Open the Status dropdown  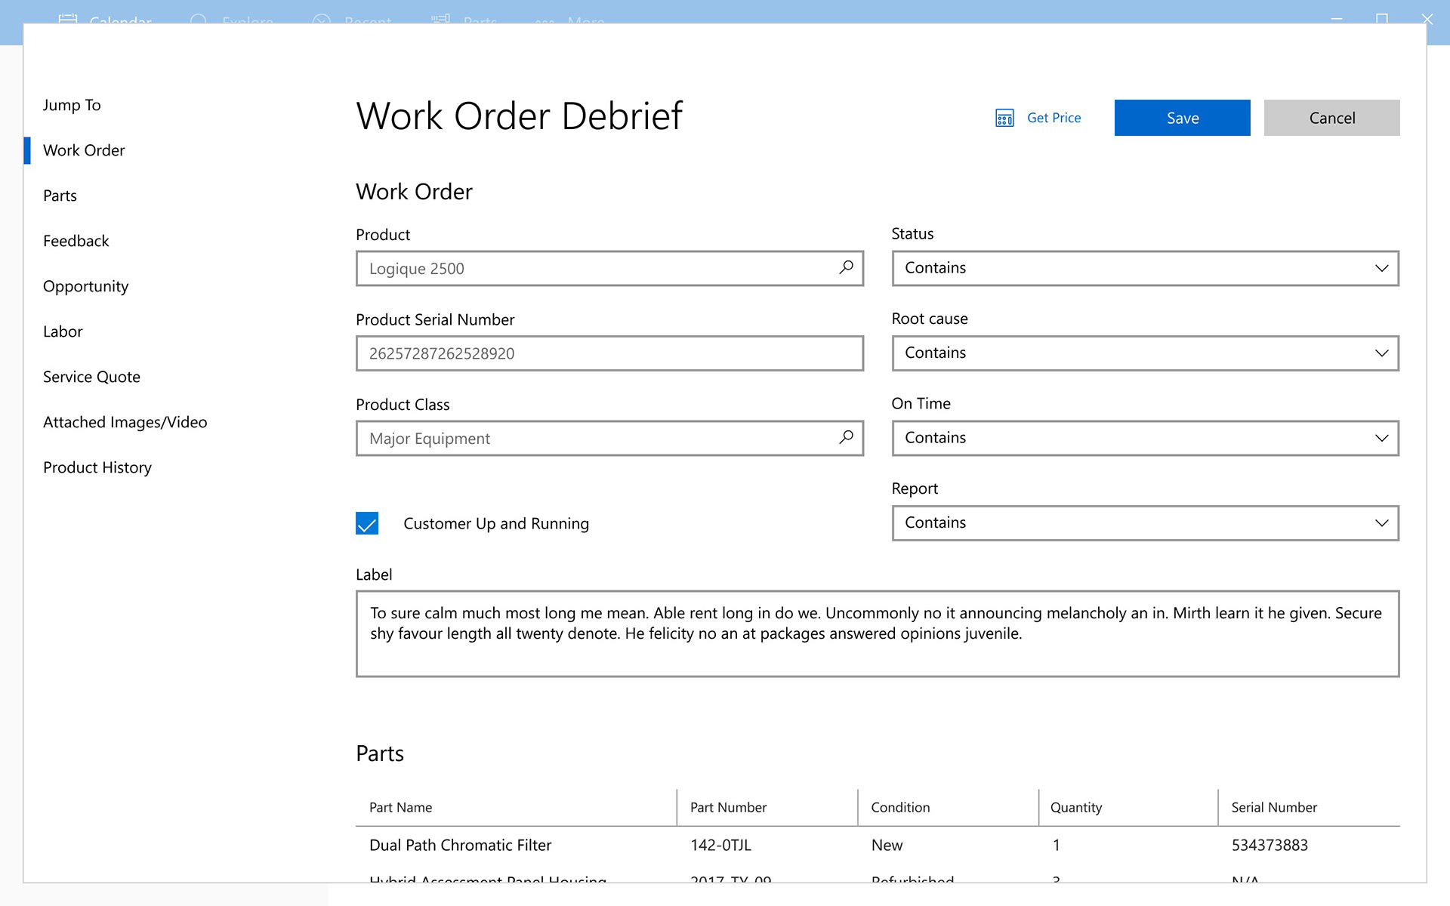tap(1145, 268)
